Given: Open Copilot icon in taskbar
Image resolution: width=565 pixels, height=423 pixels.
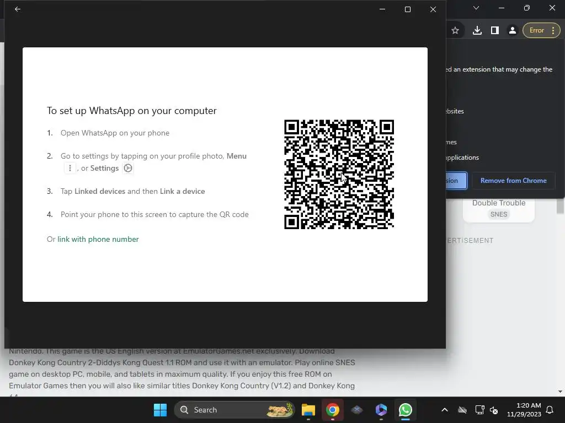Looking at the screenshot, I should point(381,410).
